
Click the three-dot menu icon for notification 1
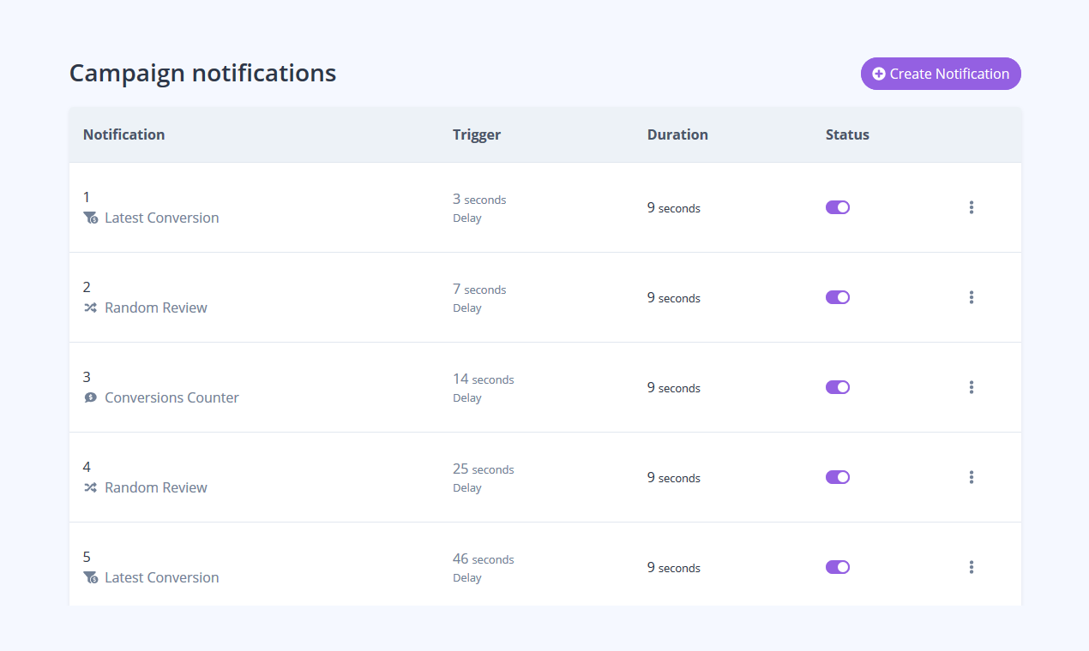pyautogui.click(x=972, y=207)
